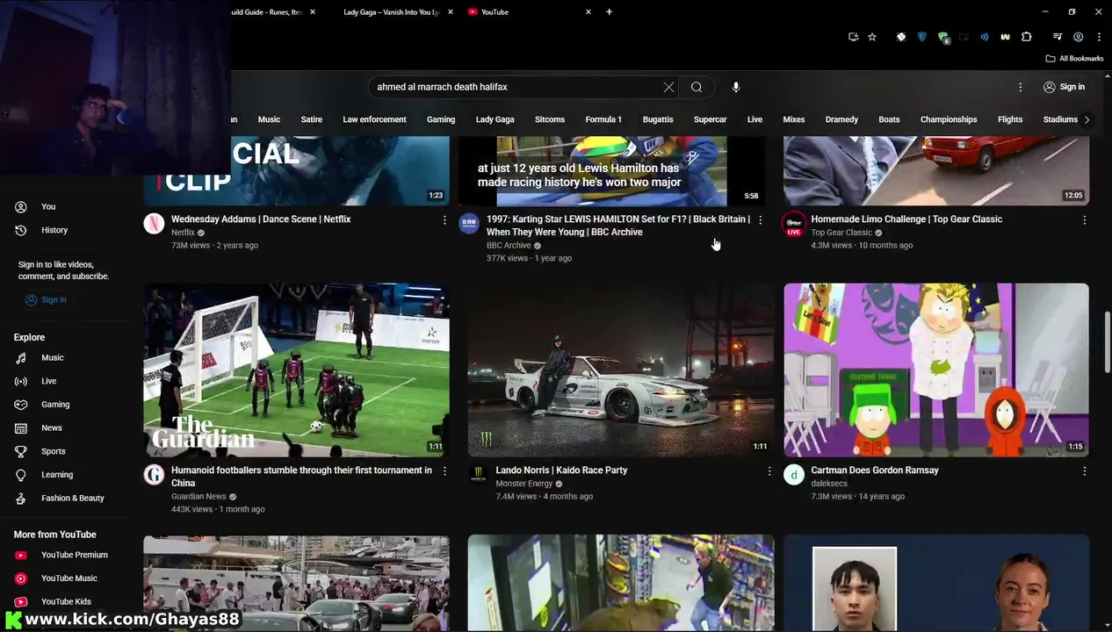This screenshot has height=632, width=1112.
Task: Select the Flights chip
Action: 1010,119
